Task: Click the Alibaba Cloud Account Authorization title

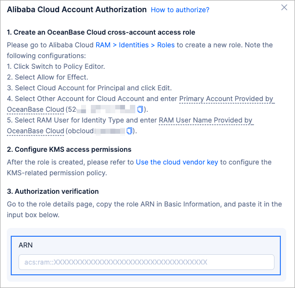Action: [x=77, y=9]
